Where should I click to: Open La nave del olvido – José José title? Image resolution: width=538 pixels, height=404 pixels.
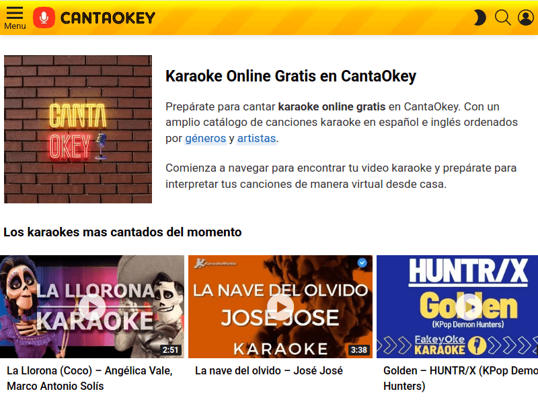[x=269, y=370]
